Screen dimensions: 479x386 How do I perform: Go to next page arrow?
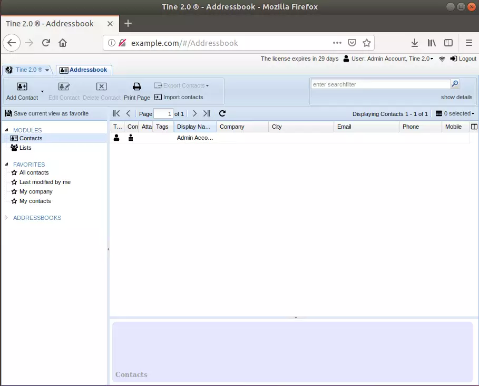tap(194, 113)
